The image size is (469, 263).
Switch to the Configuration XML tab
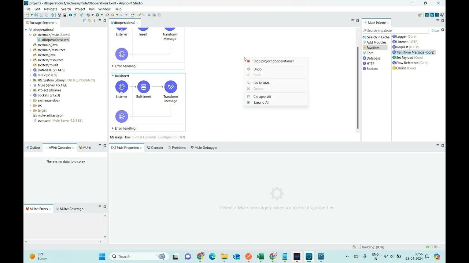(x=172, y=137)
